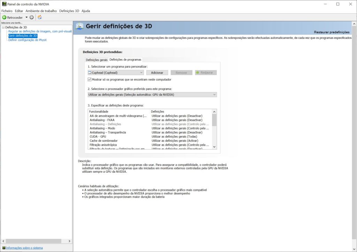
Task: Go to the home page icon
Action: pyautogui.click(x=40, y=17)
